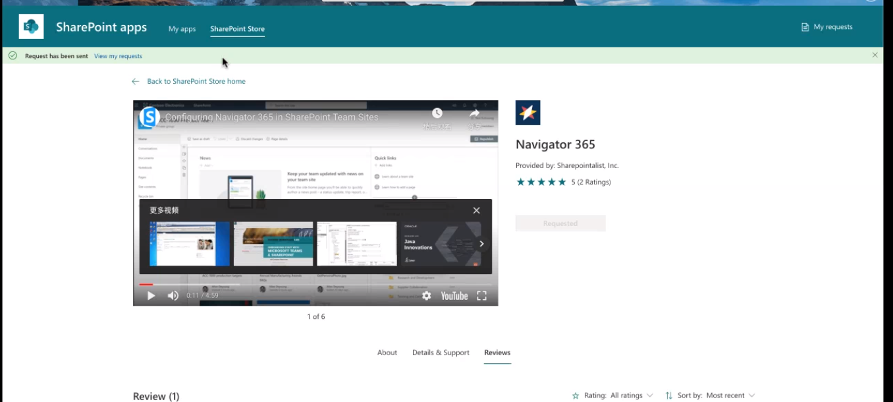Screen dimensions: 893x402
Task: Select the Microsoft Teams video thumbnail
Action: [273, 243]
